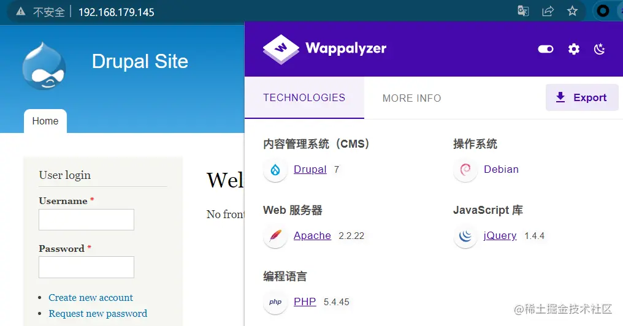Click the Drupal Site title

point(140,61)
